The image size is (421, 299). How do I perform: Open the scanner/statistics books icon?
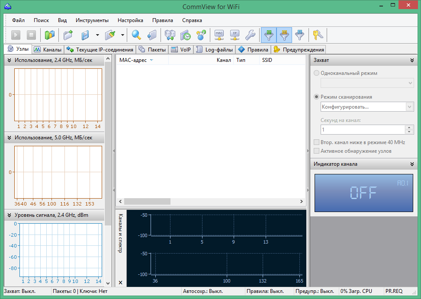point(50,35)
